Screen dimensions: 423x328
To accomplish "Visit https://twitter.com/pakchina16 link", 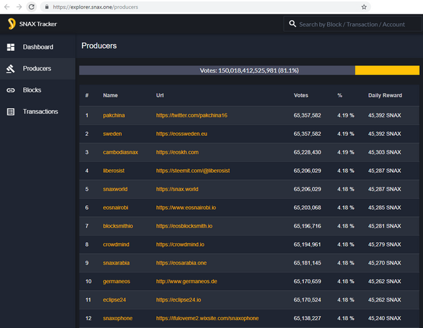I will point(192,115).
